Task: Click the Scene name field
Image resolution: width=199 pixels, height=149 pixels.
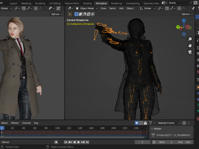Action: [178, 3]
